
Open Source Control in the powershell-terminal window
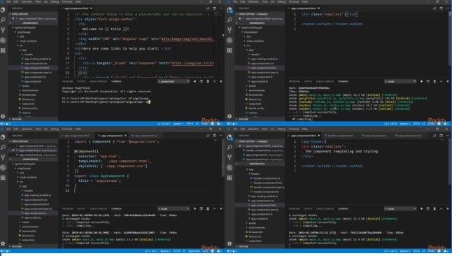tap(3, 30)
